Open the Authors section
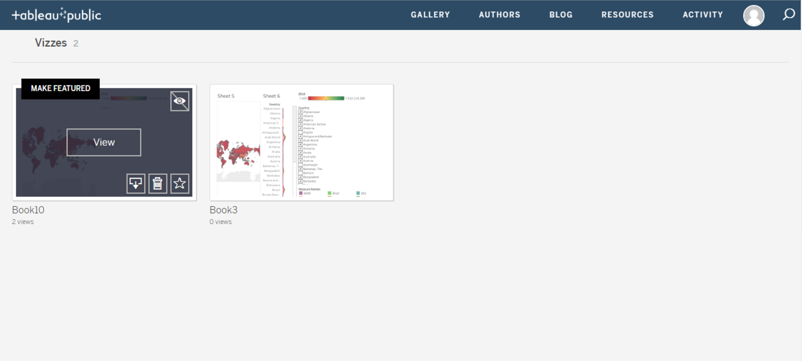Viewport: 802px width, 361px height. [x=499, y=15]
